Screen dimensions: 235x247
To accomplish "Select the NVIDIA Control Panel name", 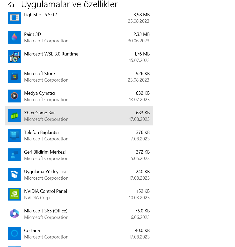I will click(x=46, y=191).
